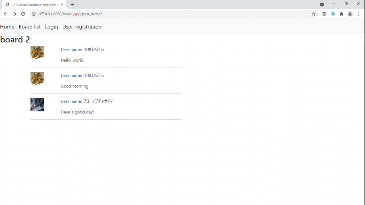Open the three-dot browser menu
Image resolution: width=365 pixels, height=205 pixels.
pos(359,14)
